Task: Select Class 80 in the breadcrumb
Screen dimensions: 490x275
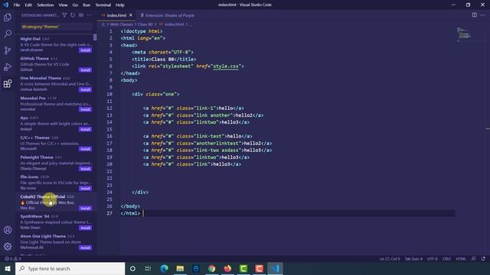Action: (x=145, y=24)
